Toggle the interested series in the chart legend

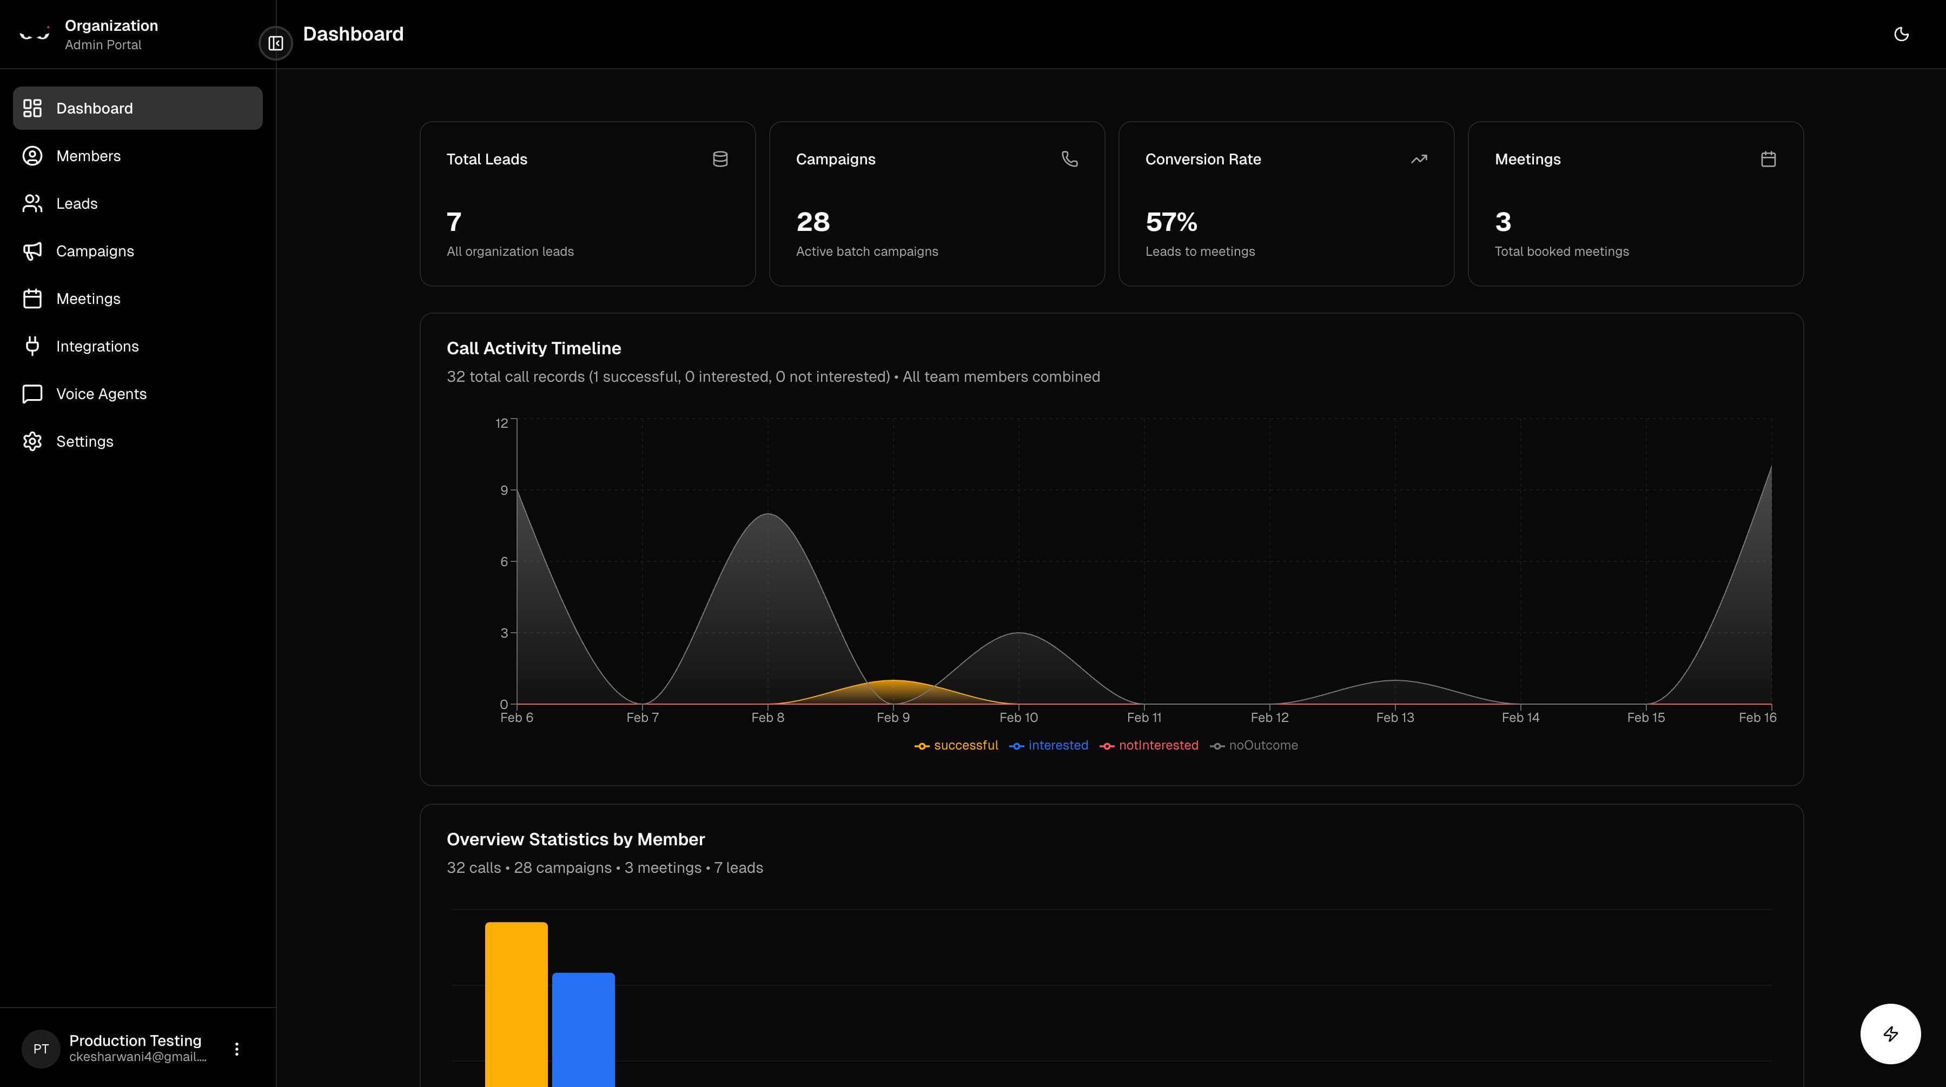tap(1049, 746)
